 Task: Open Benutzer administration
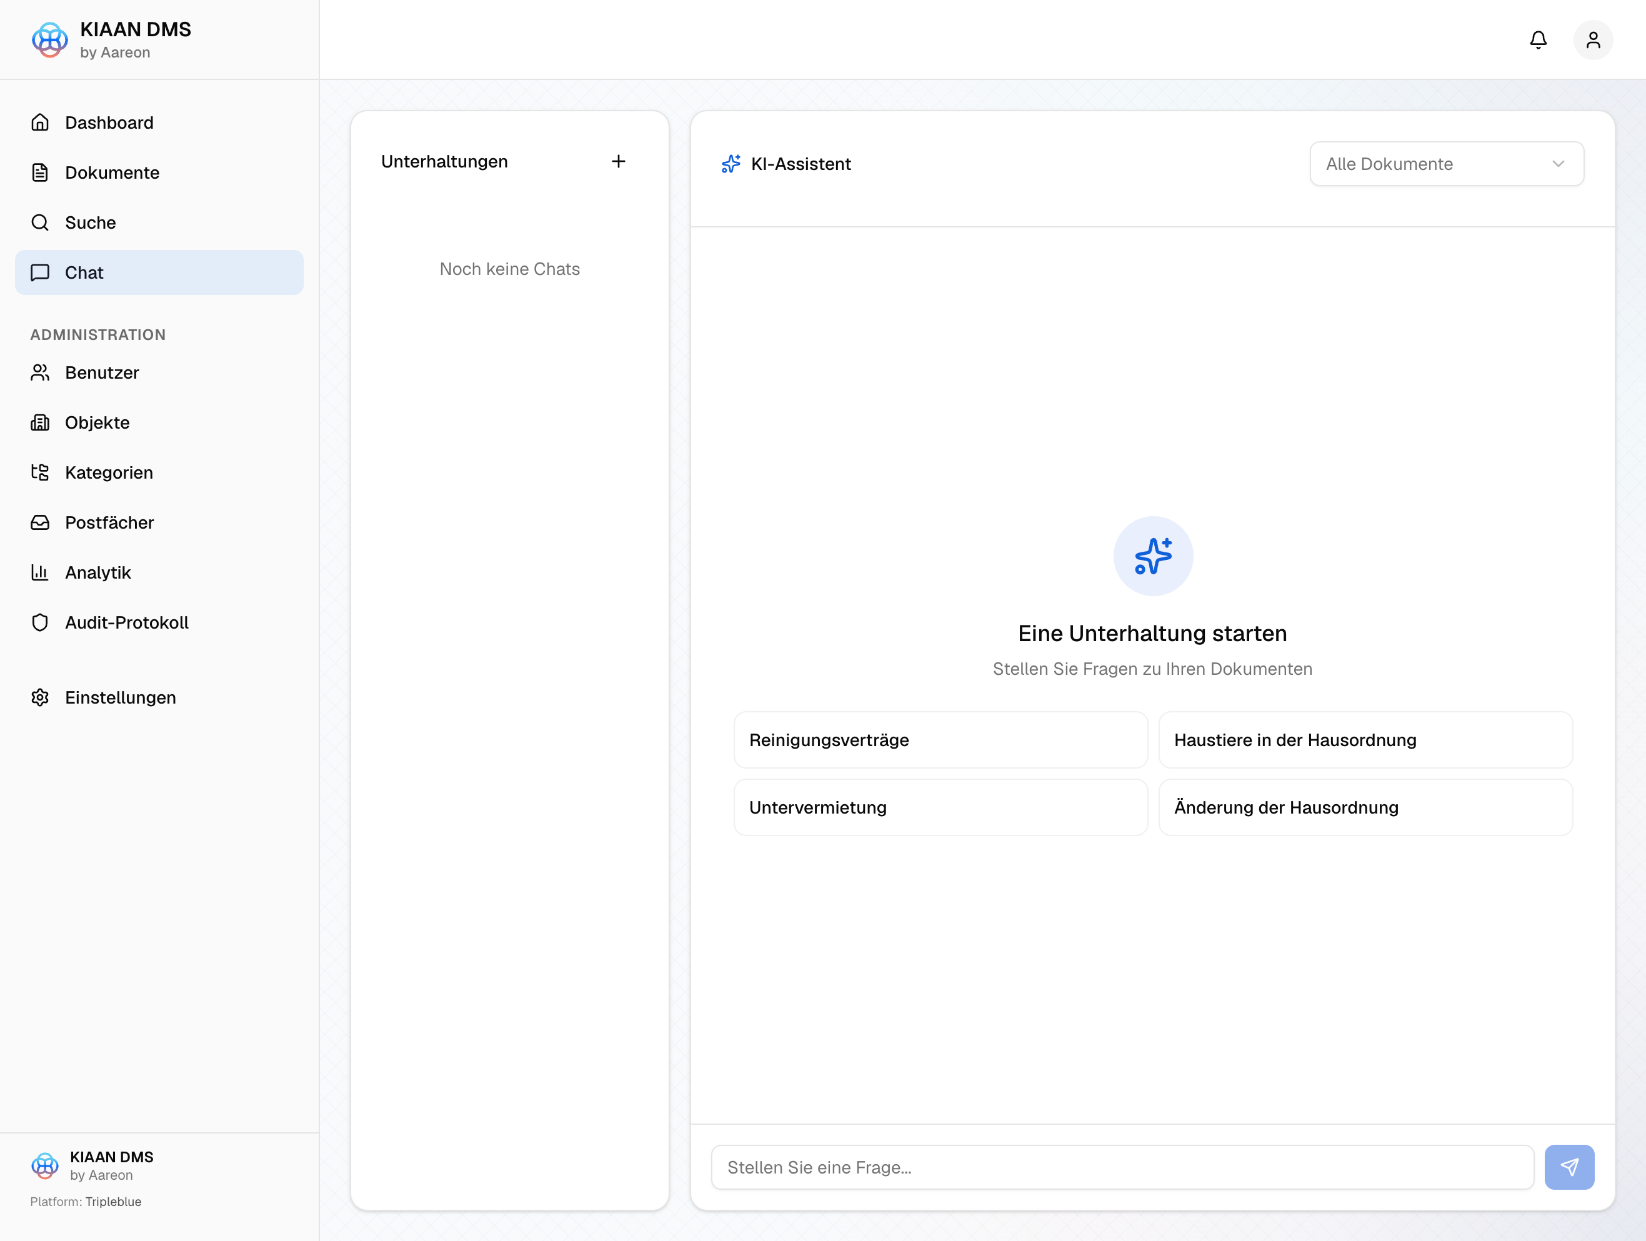point(159,372)
